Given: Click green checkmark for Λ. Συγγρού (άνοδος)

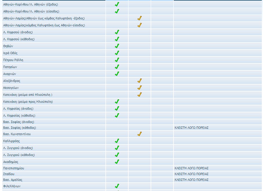Looking at the screenshot, I should coord(117,148).
